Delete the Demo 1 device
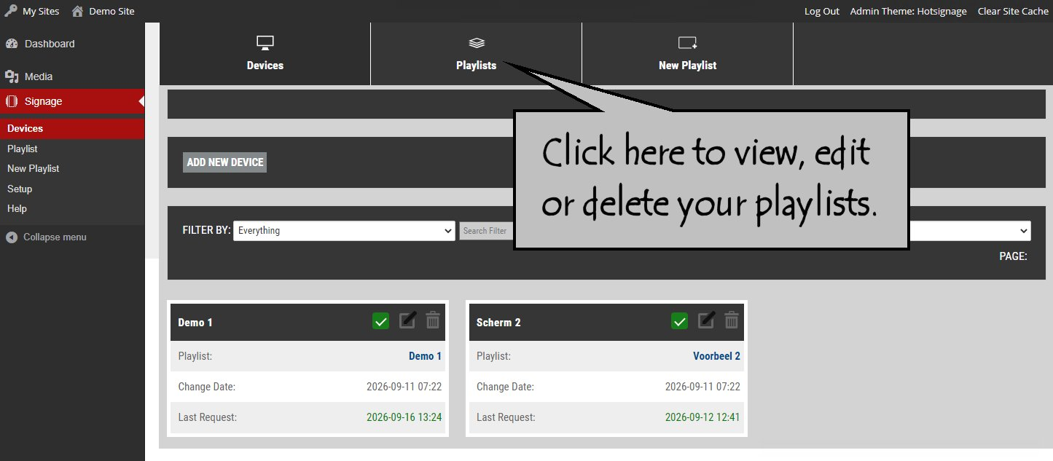This screenshot has width=1053, height=461. coord(433,320)
